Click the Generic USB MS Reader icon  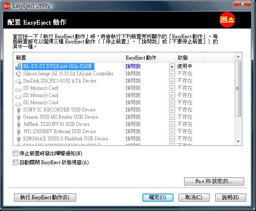[x=19, y=117]
